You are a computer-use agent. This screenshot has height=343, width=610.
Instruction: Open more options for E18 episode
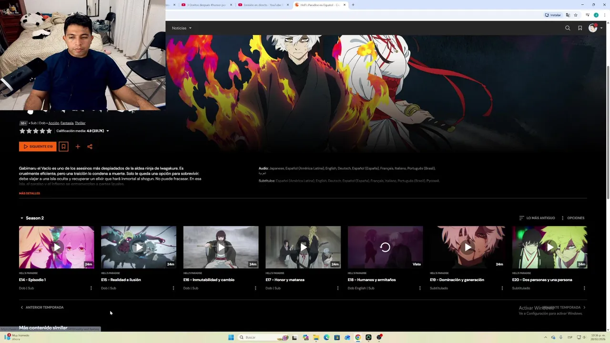420,288
